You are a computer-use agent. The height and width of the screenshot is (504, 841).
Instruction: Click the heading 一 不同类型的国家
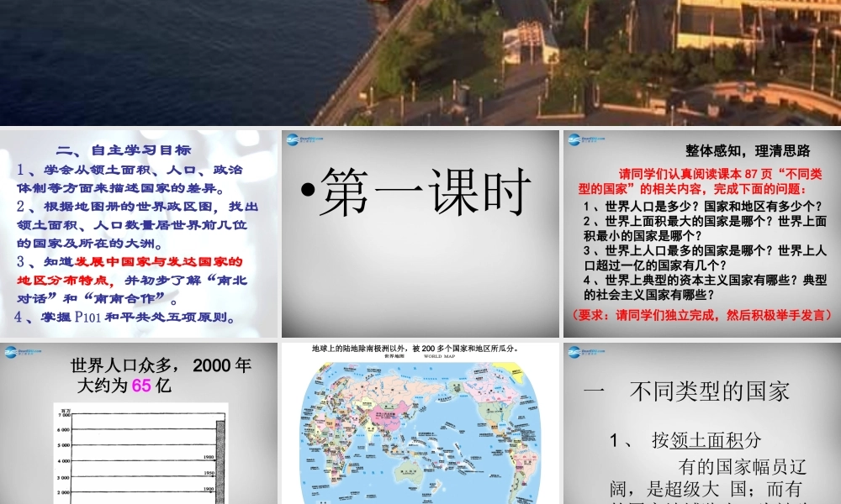[x=686, y=391]
